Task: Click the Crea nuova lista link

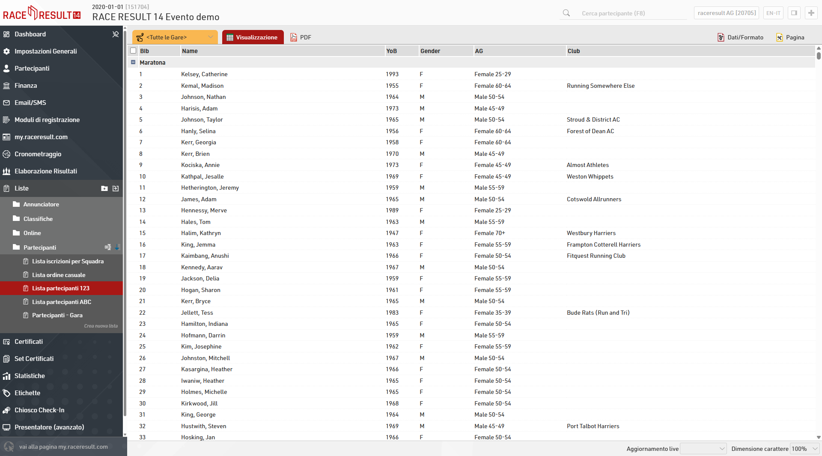Action: [101, 326]
